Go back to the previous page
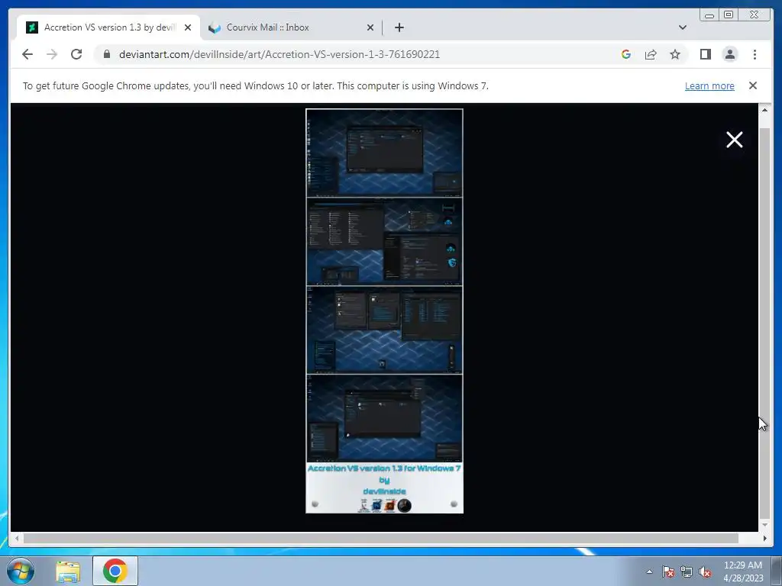Image resolution: width=782 pixels, height=586 pixels. coord(27,54)
